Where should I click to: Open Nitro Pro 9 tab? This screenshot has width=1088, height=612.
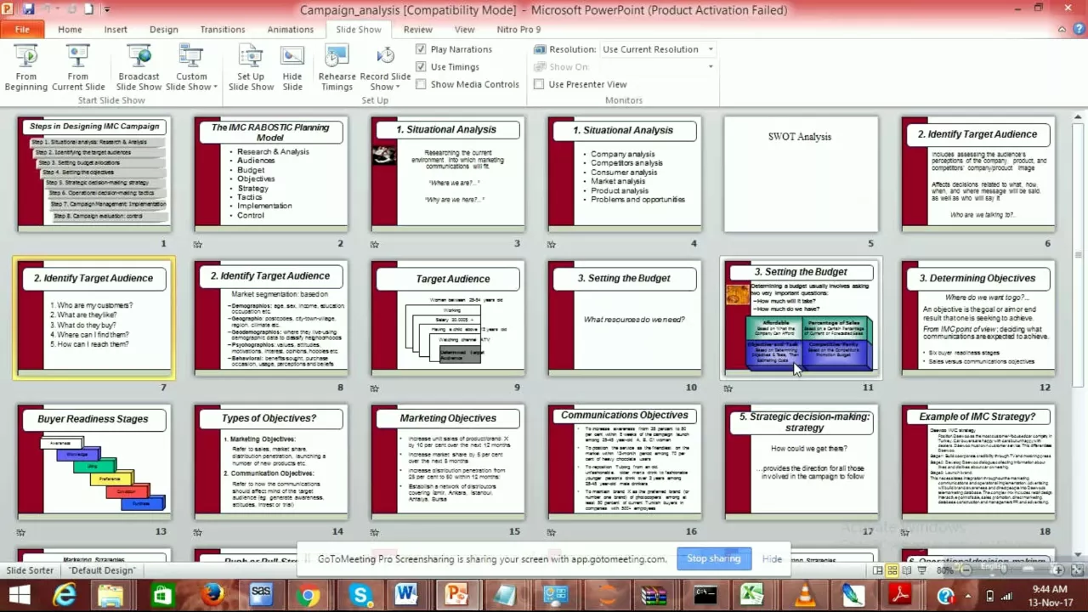[518, 29]
